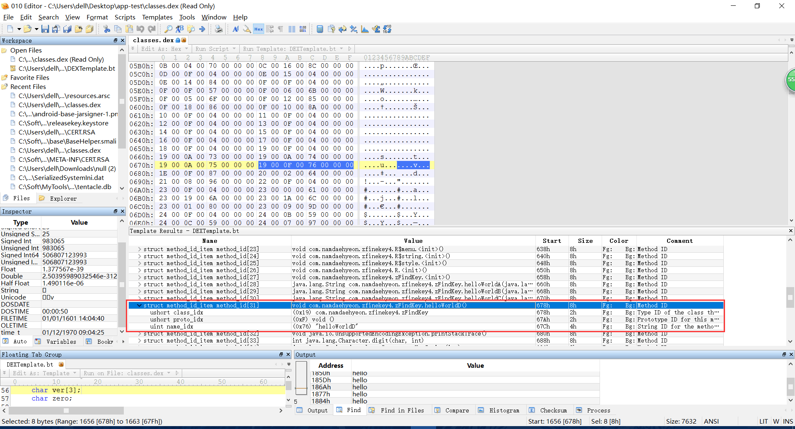Open the Templates menu
Image resolution: width=795 pixels, height=429 pixels.
(157, 17)
